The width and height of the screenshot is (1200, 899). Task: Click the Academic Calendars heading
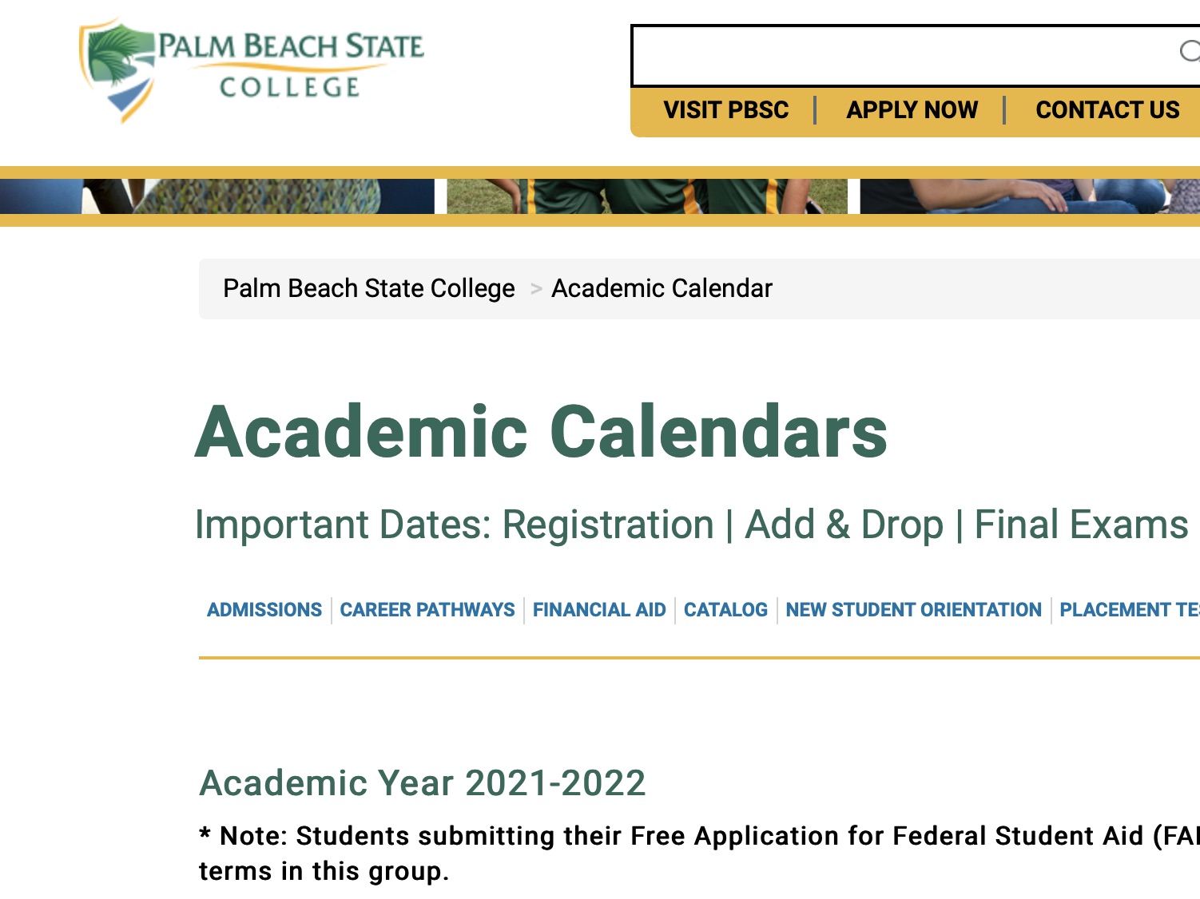(541, 432)
